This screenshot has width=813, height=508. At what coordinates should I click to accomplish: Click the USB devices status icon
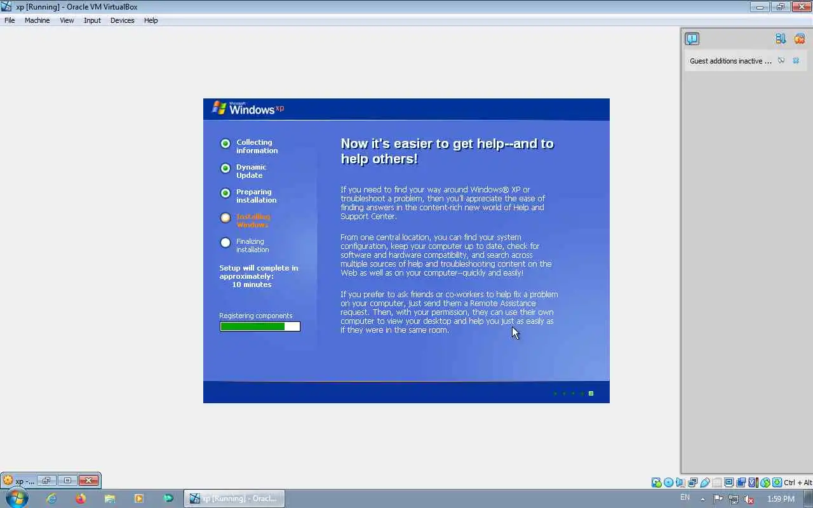click(704, 483)
